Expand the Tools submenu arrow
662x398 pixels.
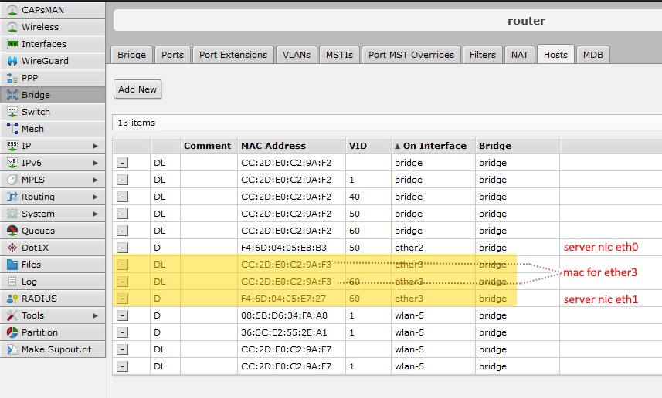click(95, 315)
